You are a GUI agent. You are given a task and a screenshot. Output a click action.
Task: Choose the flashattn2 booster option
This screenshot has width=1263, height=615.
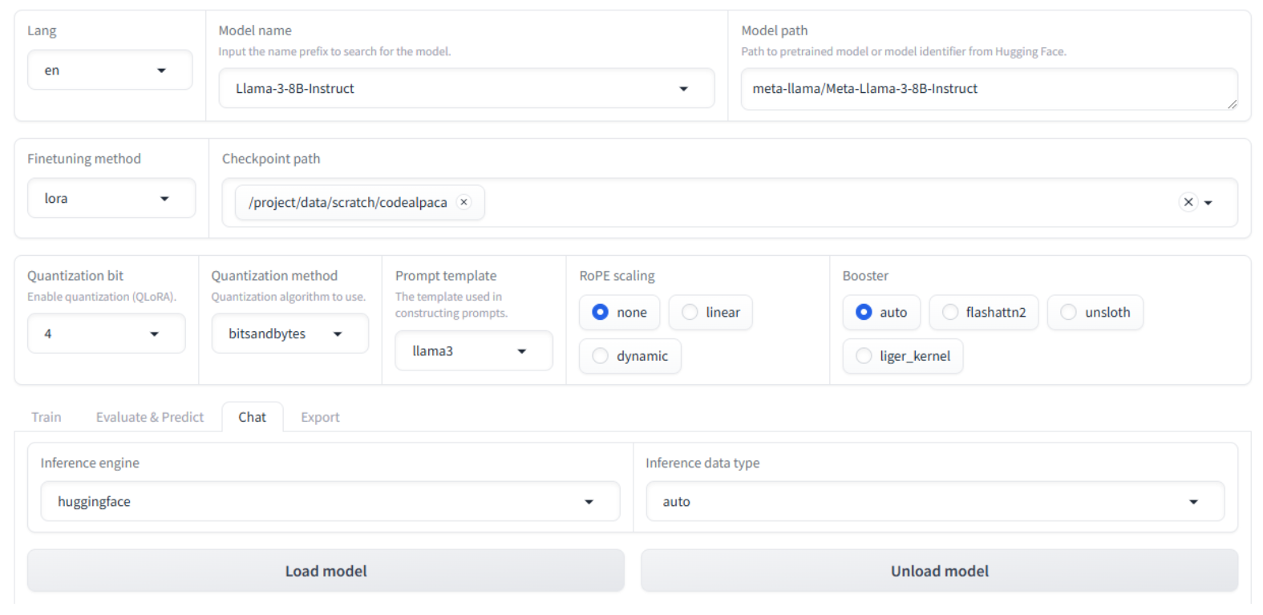950,312
